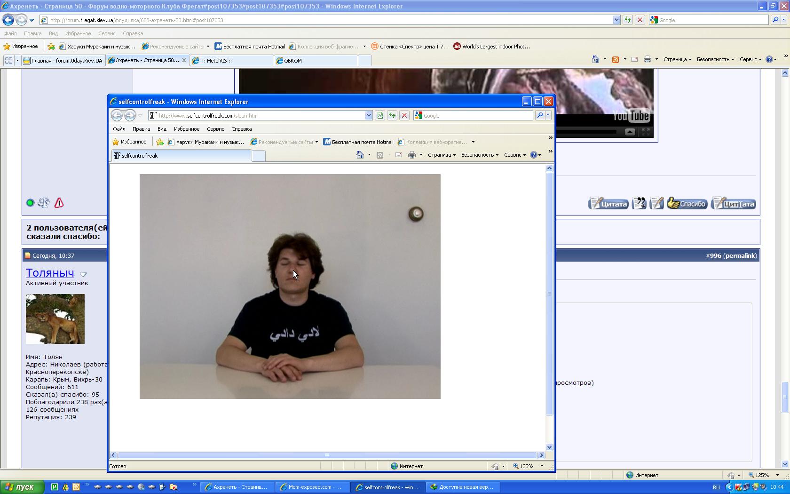Click the Back arrow in the main browser window
Screen dimensions: 790x494
[x=8, y=20]
